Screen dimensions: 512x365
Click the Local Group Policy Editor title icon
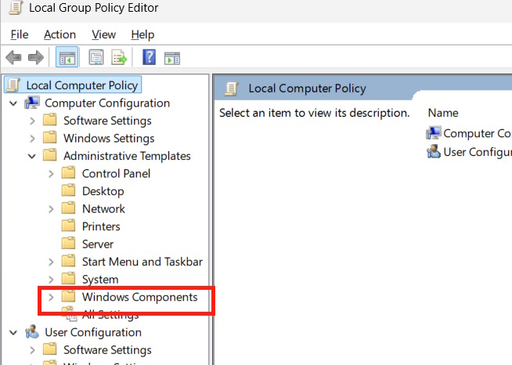click(16, 8)
